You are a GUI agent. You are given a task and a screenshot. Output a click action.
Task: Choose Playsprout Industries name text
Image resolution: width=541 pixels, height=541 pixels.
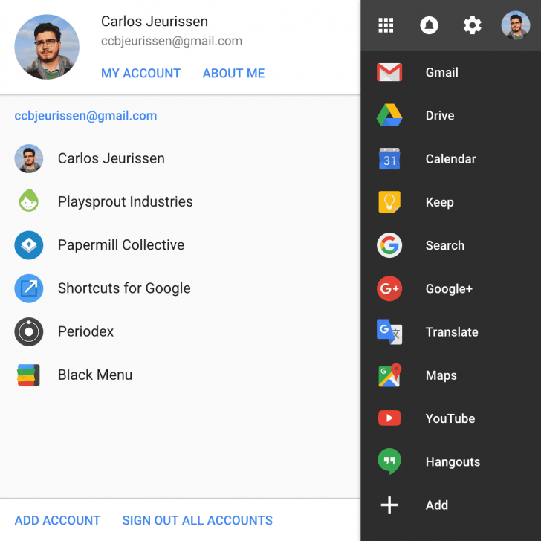click(x=126, y=202)
